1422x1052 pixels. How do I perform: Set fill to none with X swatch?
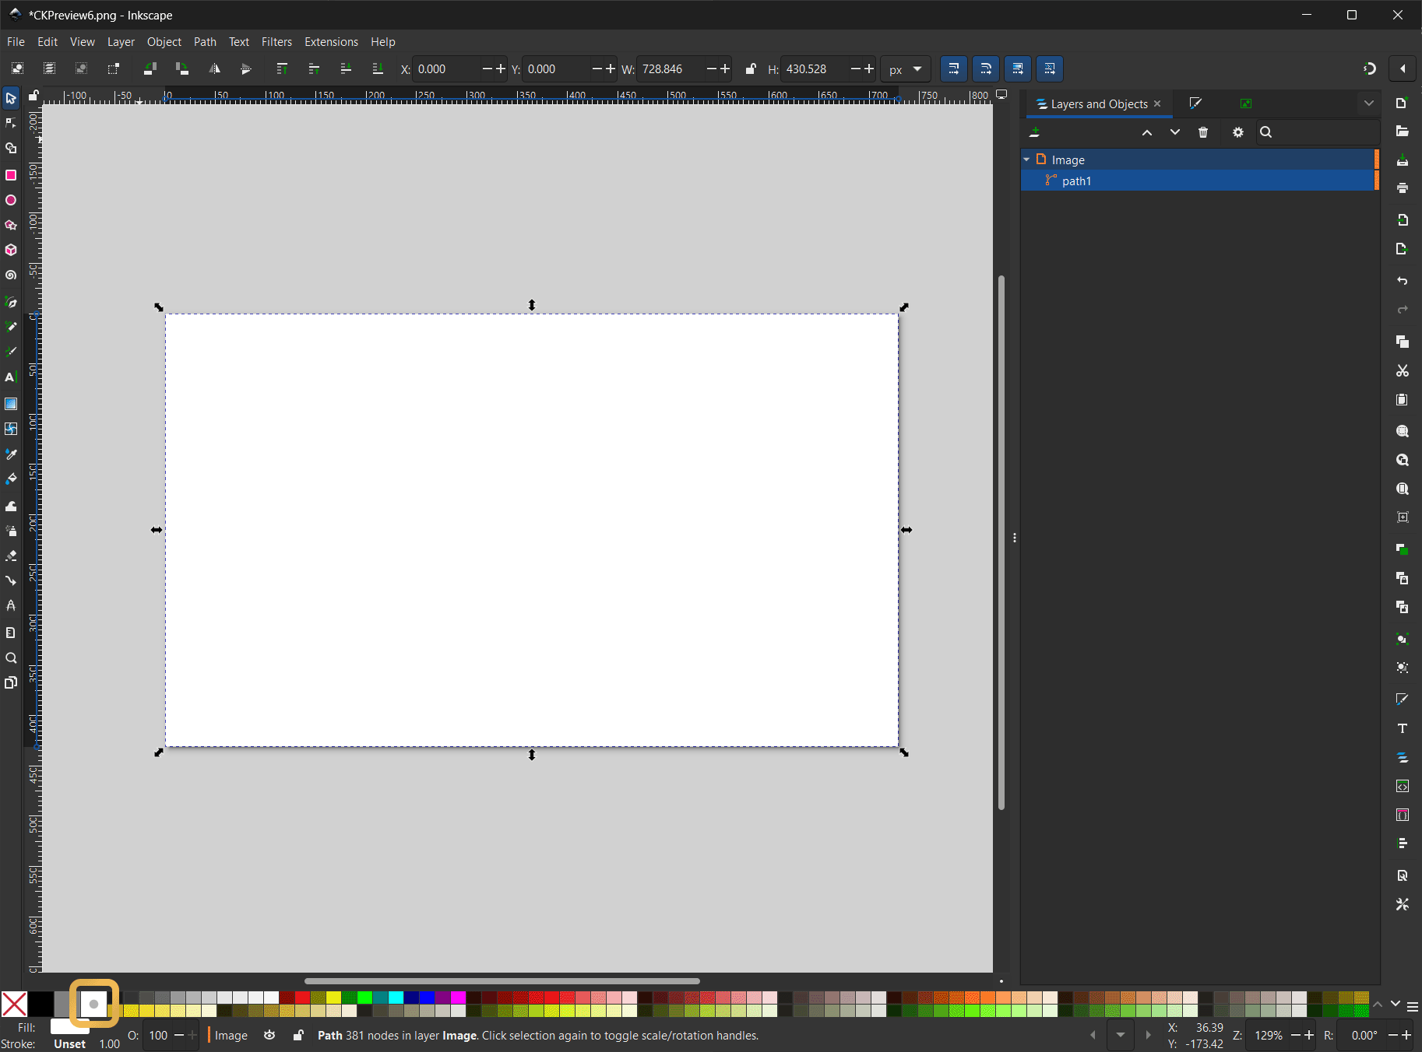14,1004
